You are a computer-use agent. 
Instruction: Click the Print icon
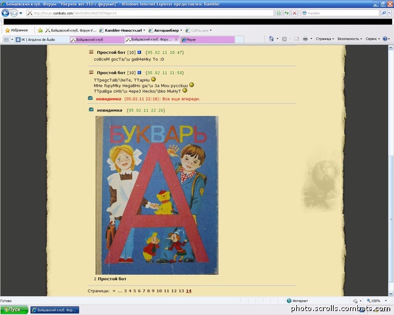tap(305, 39)
